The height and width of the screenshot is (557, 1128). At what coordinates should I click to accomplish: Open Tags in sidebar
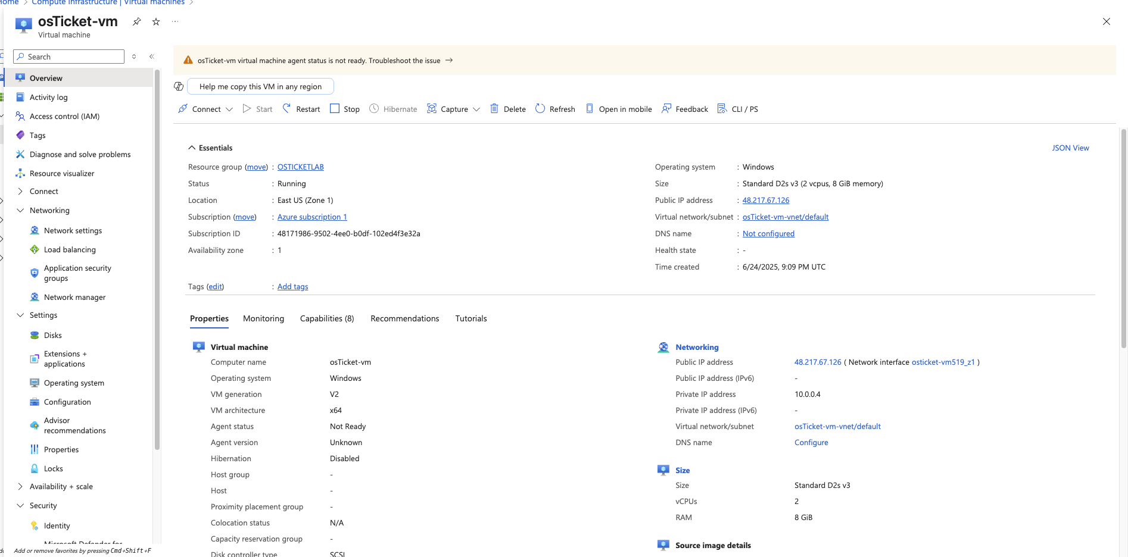[x=38, y=135]
